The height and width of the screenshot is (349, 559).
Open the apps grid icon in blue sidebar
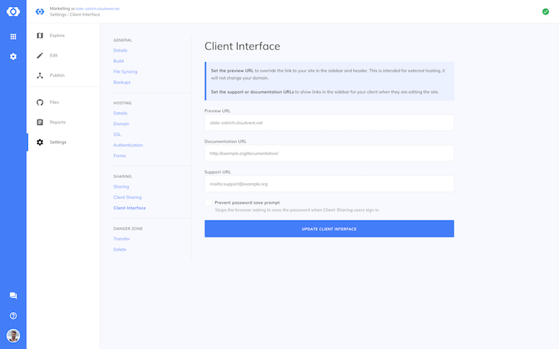point(13,36)
